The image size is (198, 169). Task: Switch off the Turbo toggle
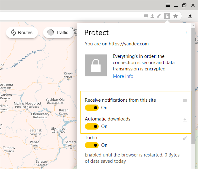[x=92, y=145]
